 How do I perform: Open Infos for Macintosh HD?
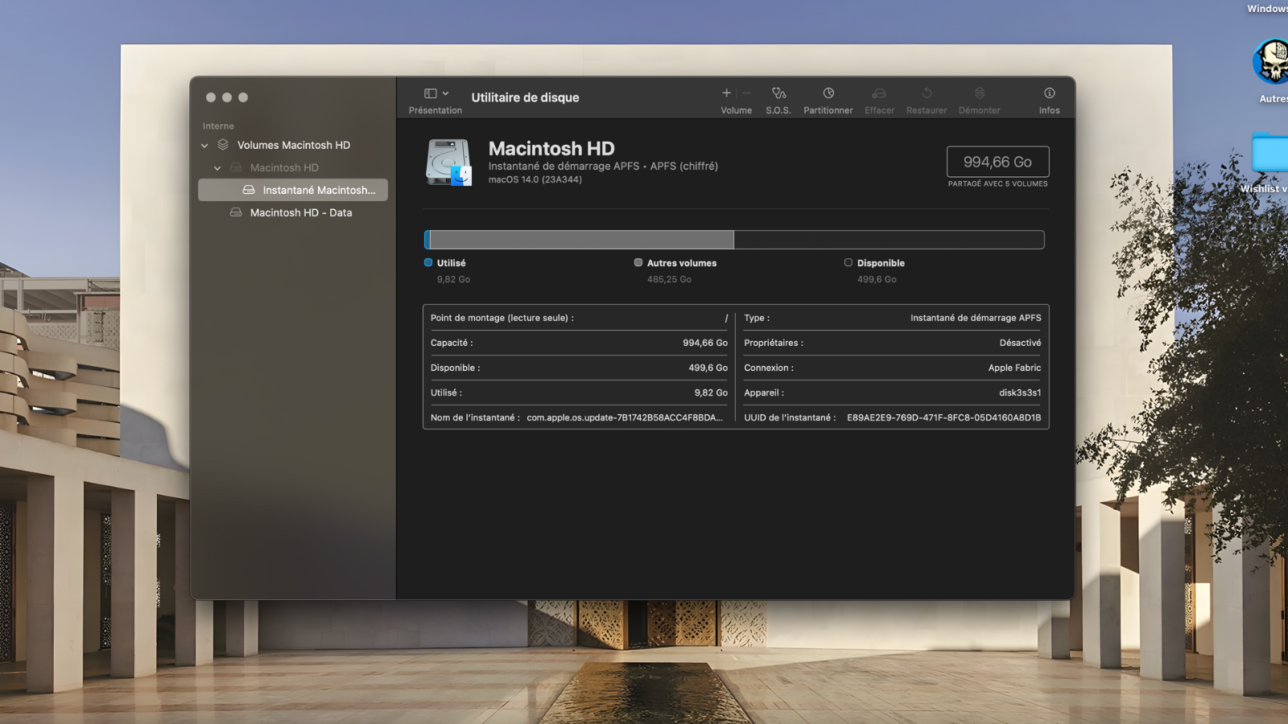1049,98
